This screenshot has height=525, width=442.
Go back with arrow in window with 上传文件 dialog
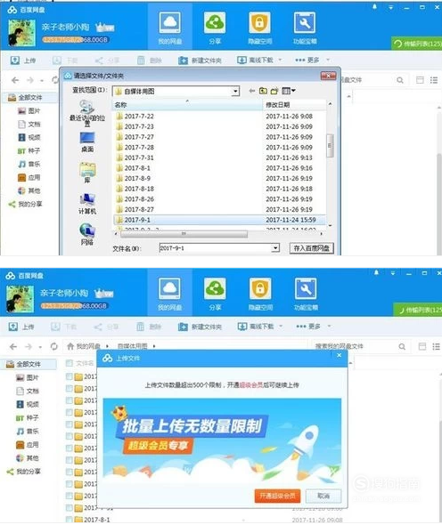pos(13,346)
